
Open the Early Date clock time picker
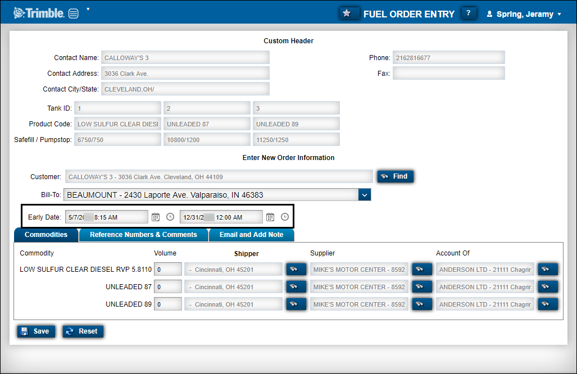pyautogui.click(x=170, y=217)
